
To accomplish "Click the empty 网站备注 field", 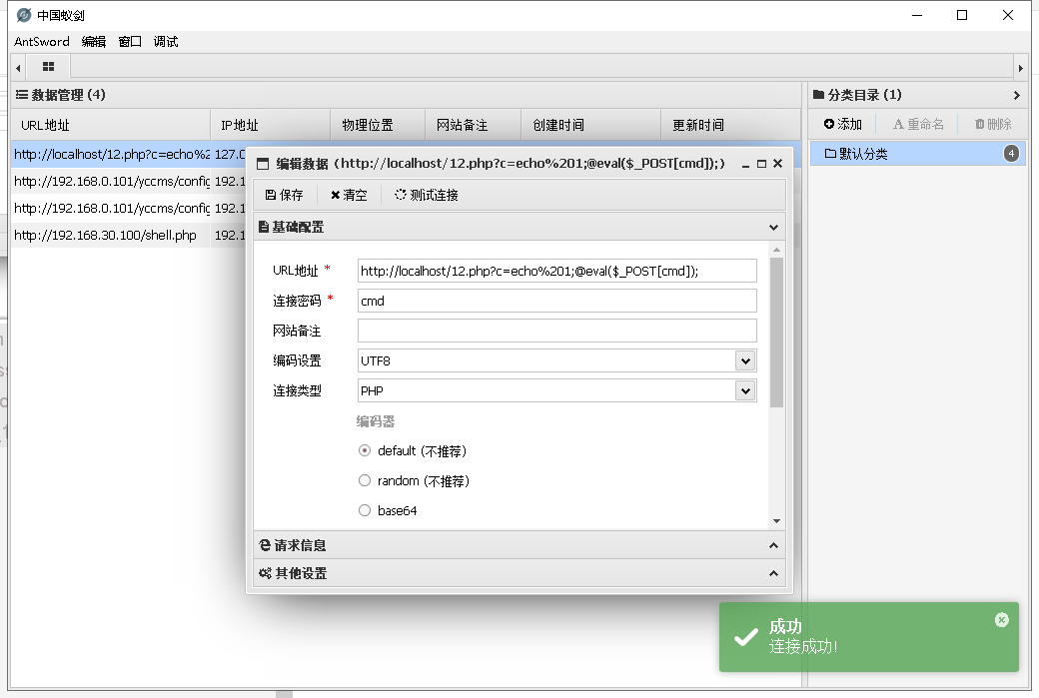I will (x=556, y=331).
